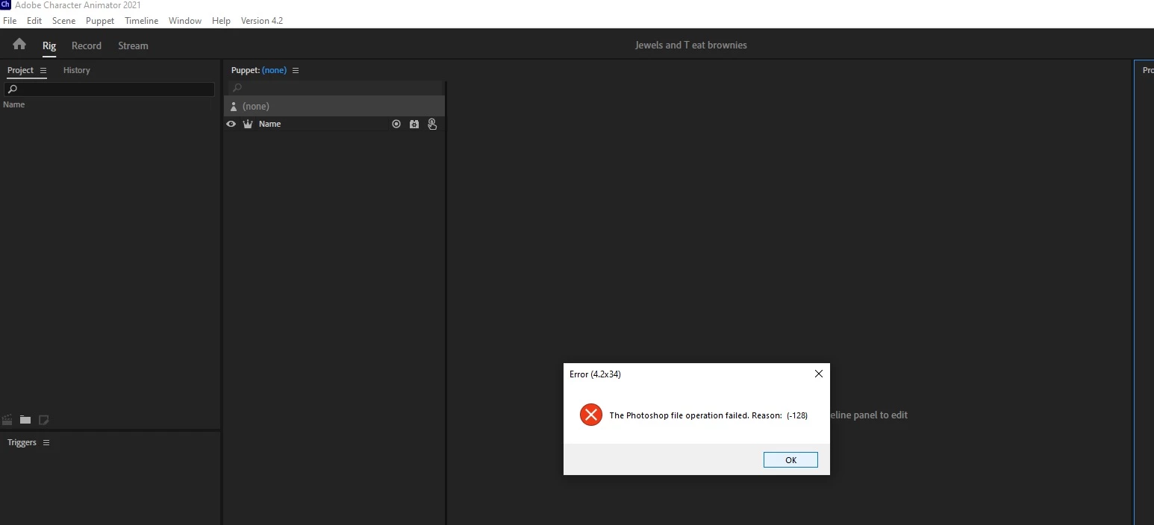Switch to the Record workspace tab

coord(87,45)
